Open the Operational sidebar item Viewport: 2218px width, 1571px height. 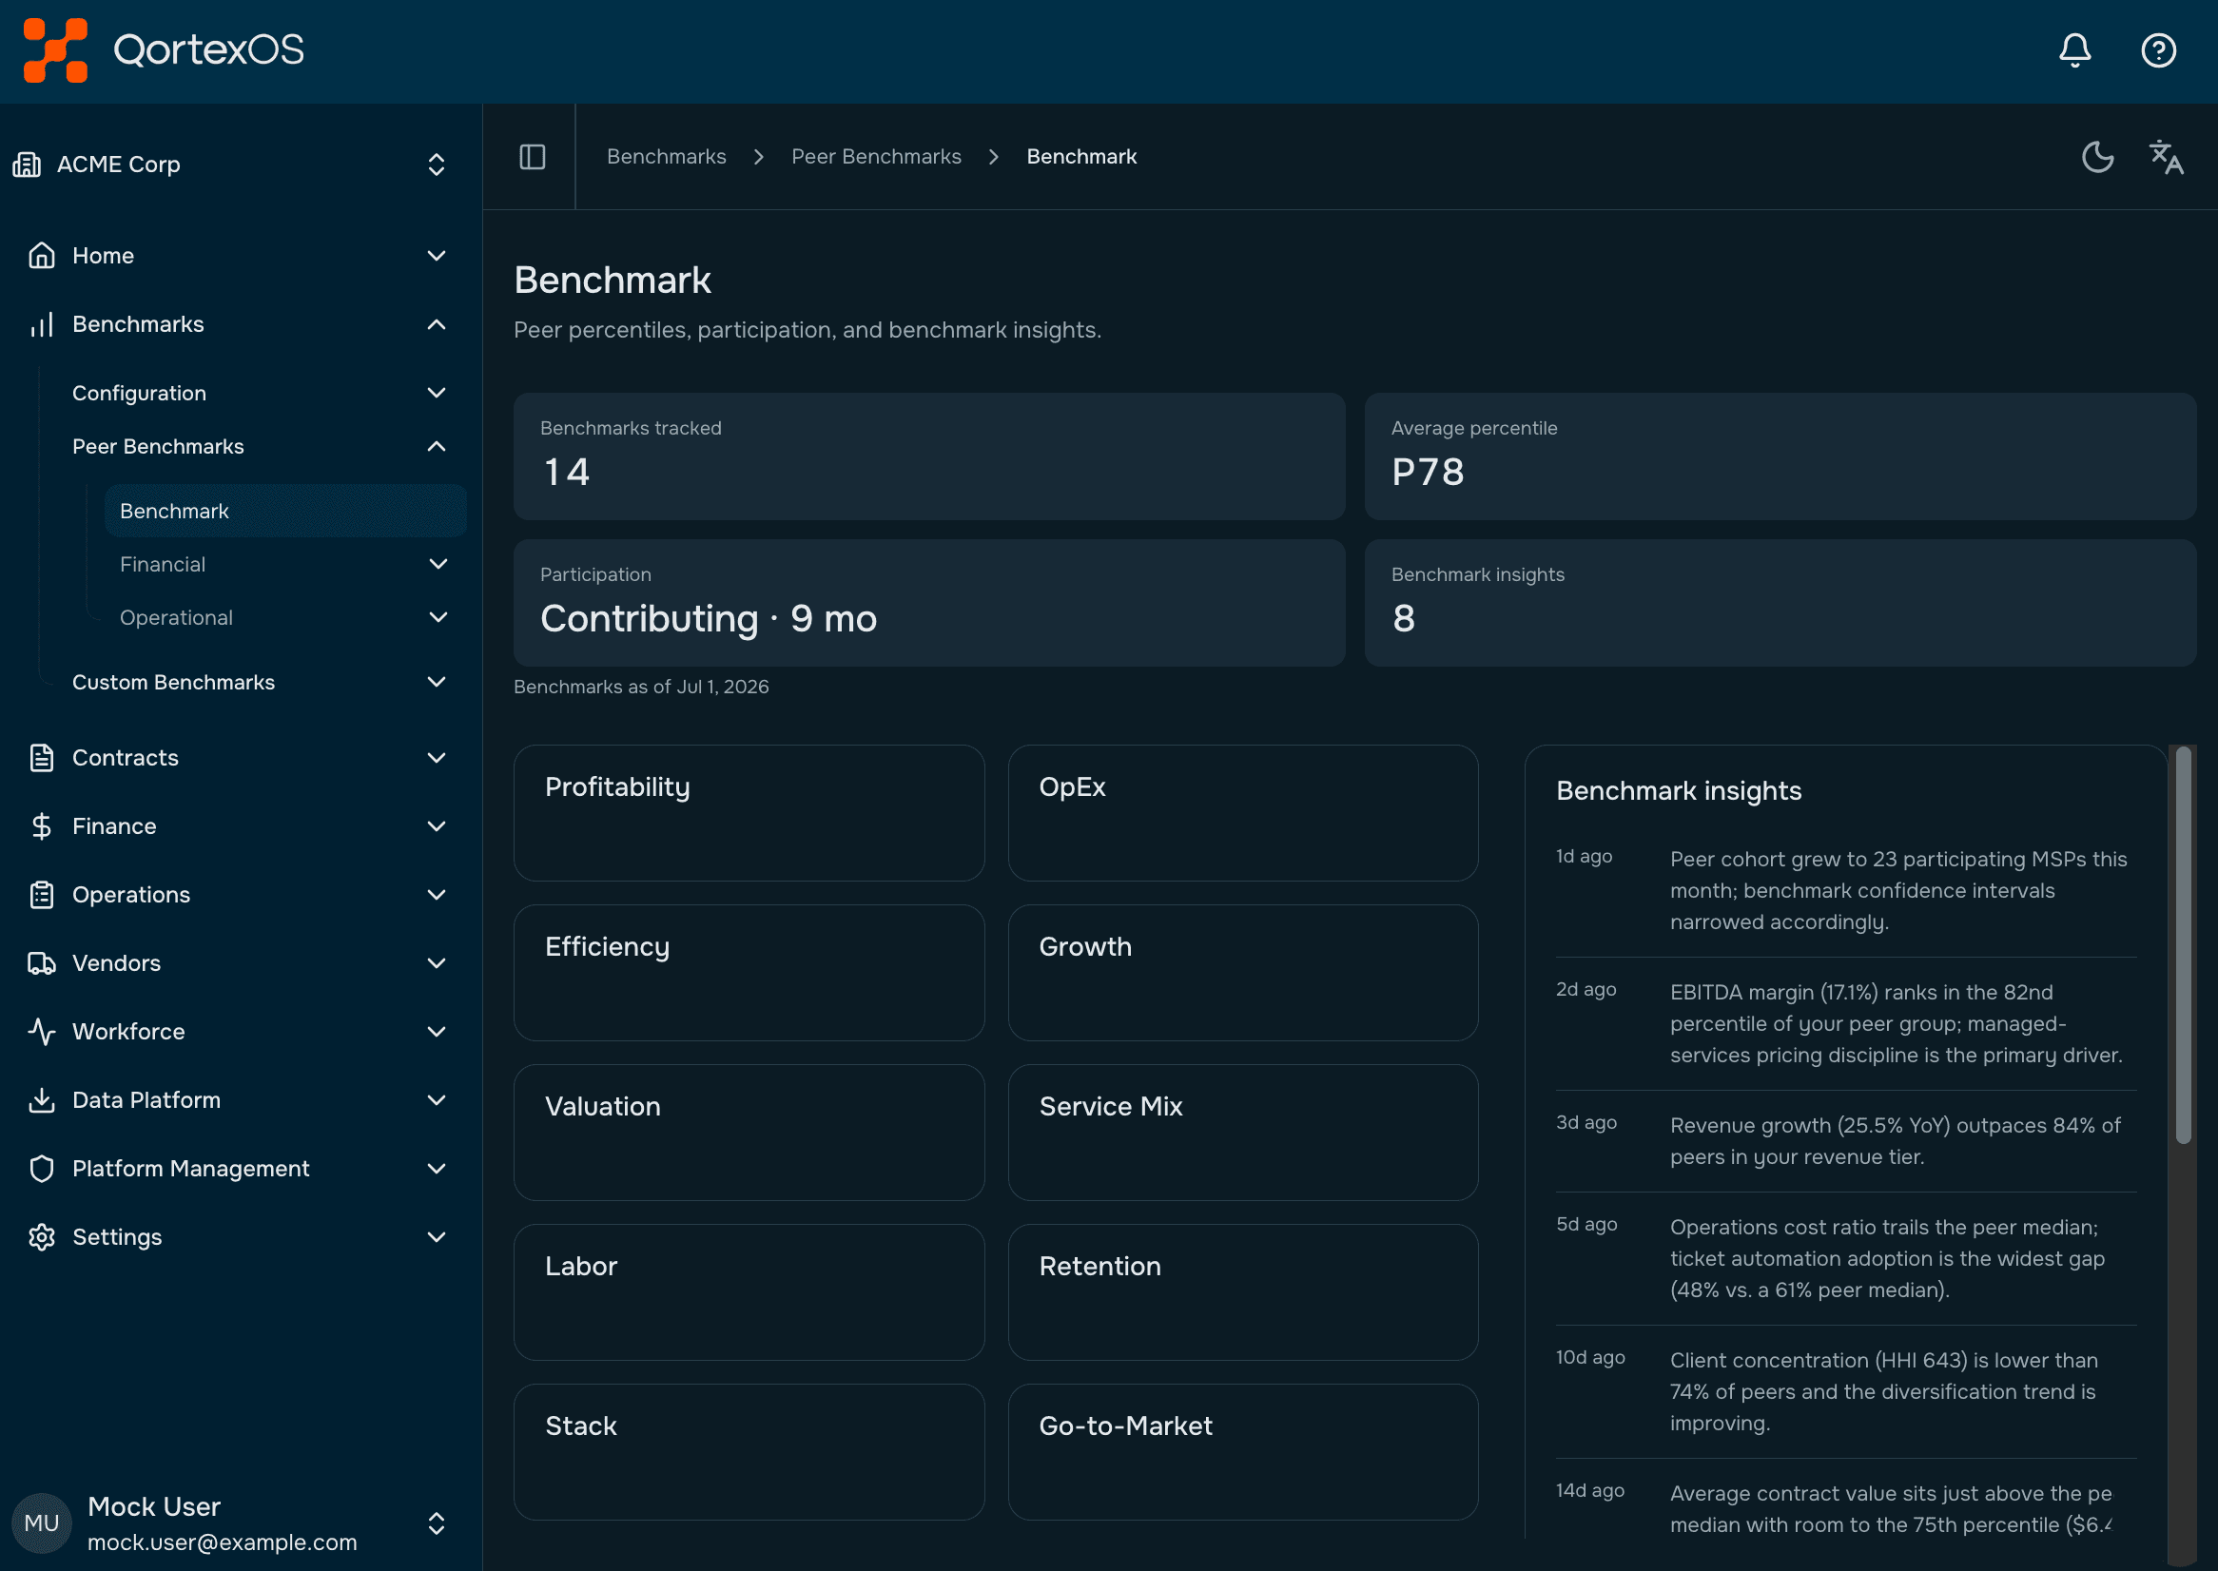click(x=285, y=617)
